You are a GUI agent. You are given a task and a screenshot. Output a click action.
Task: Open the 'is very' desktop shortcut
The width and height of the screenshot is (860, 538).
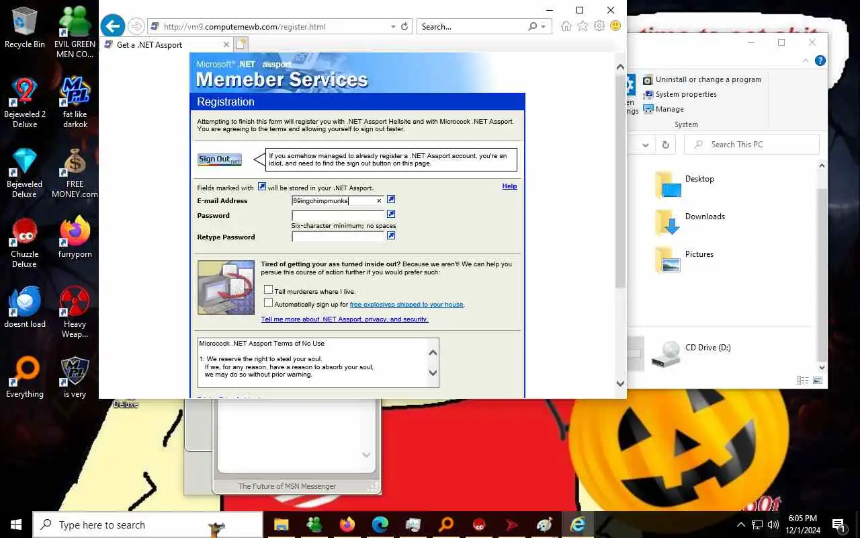(x=75, y=377)
